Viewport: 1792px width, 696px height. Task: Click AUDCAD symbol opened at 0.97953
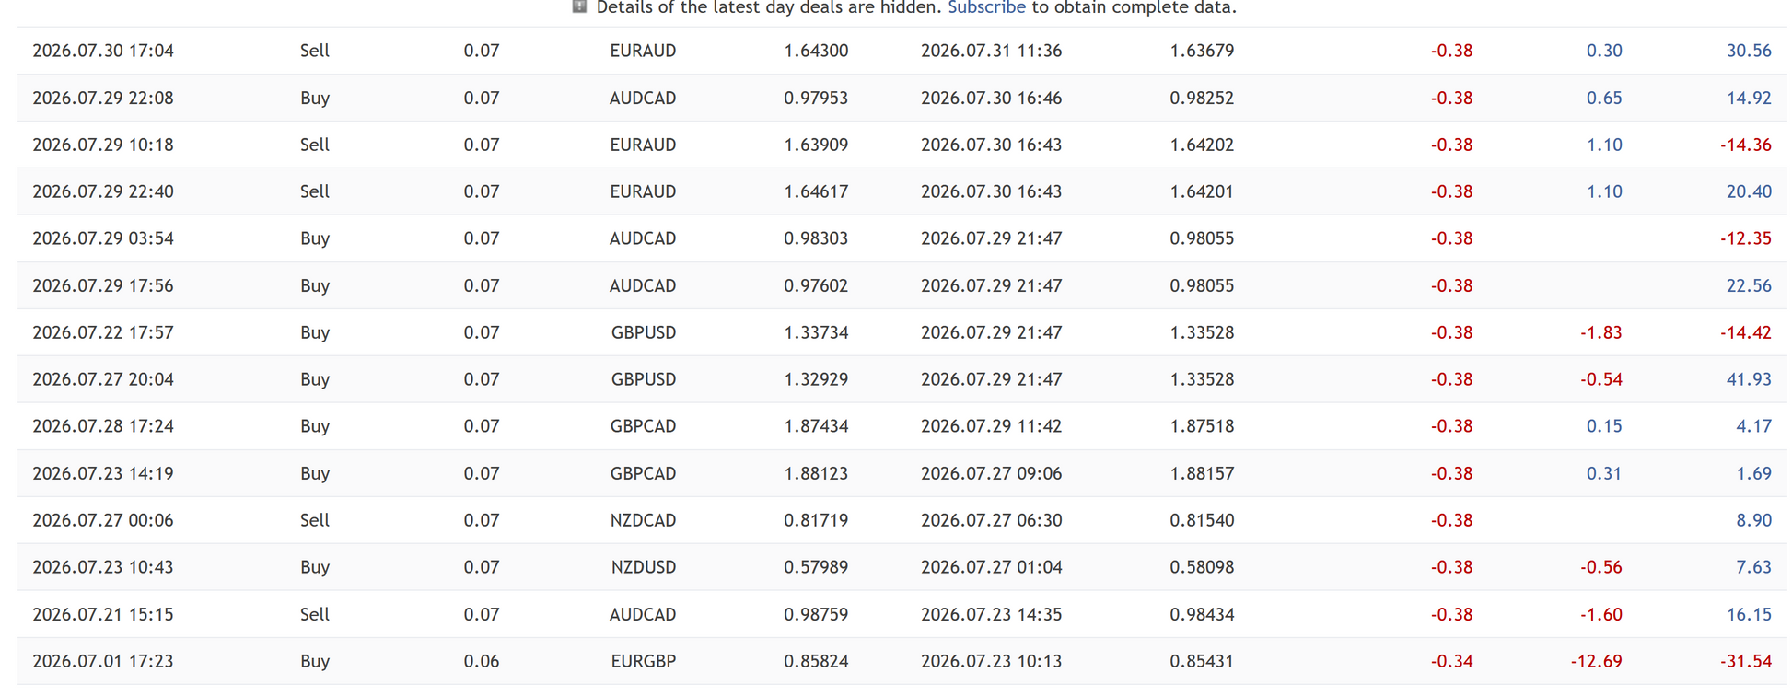[x=643, y=98]
